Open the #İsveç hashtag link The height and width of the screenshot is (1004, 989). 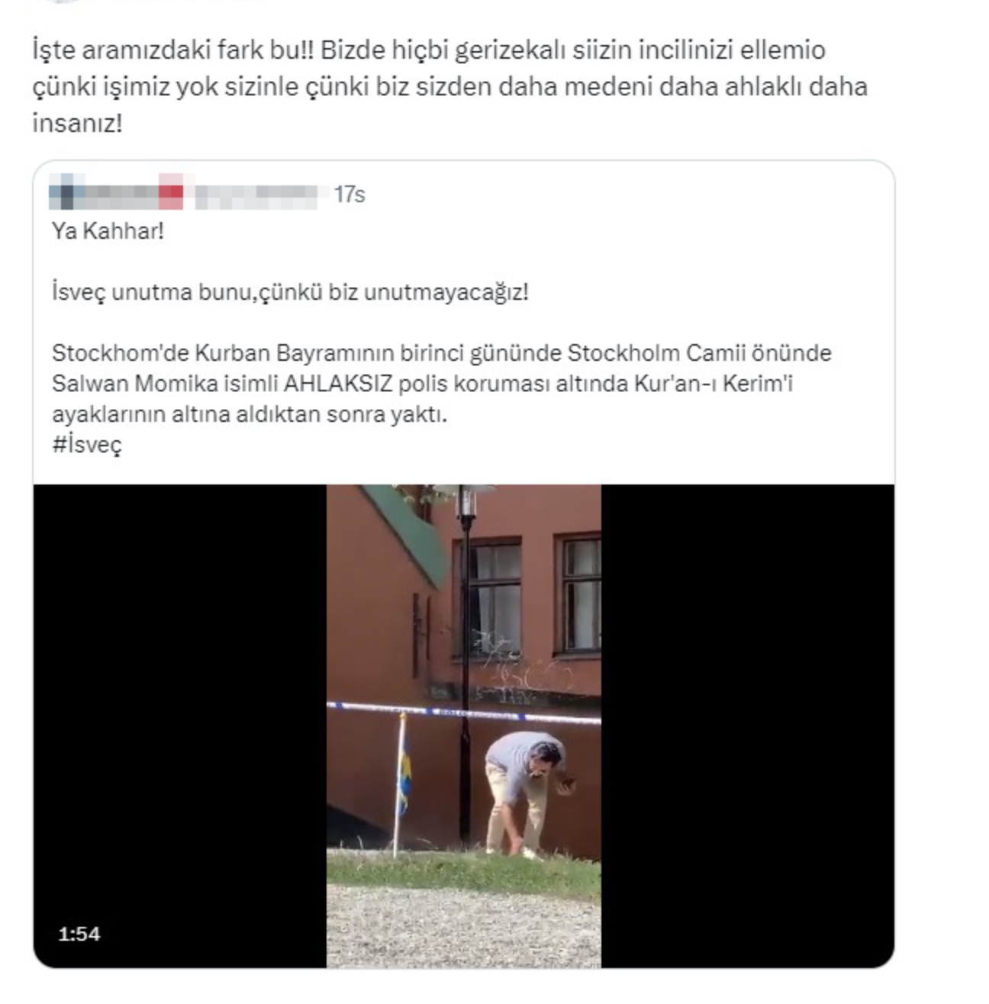click(86, 445)
